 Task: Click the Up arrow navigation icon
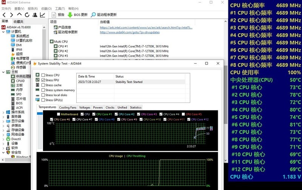tap(19, 15)
